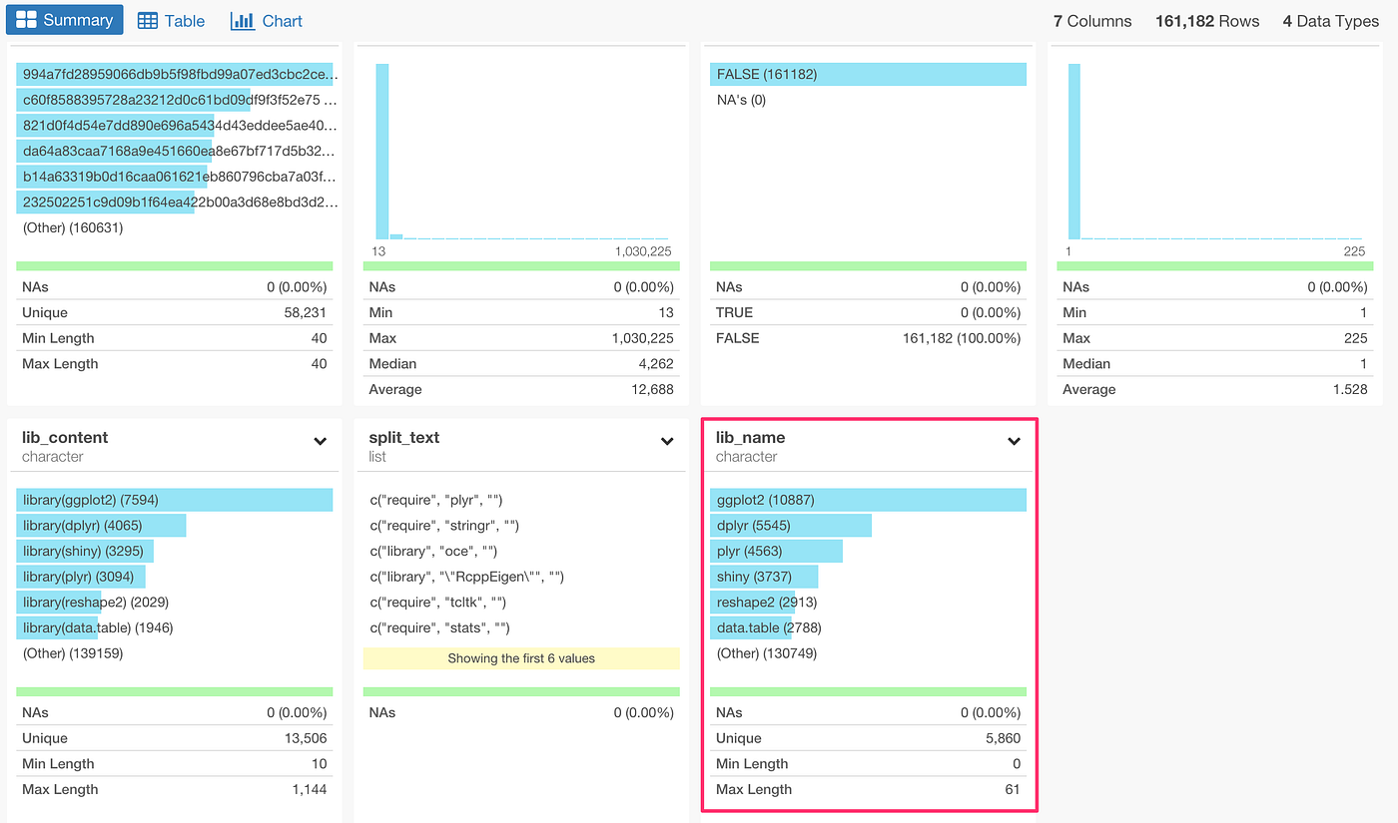The image size is (1398, 823).
Task: Switch to the Table tab
Action: 171,20
